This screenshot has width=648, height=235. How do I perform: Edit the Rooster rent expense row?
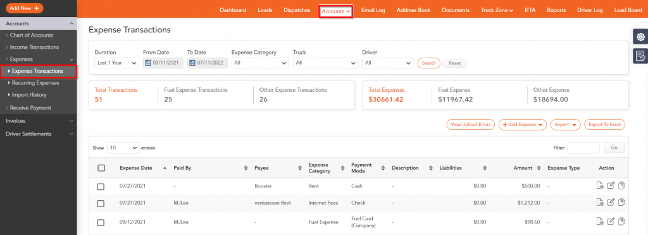click(611, 186)
